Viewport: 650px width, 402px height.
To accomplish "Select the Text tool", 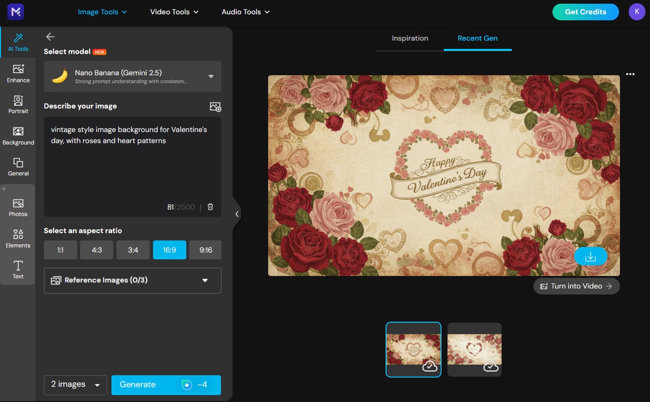I will click(x=18, y=270).
